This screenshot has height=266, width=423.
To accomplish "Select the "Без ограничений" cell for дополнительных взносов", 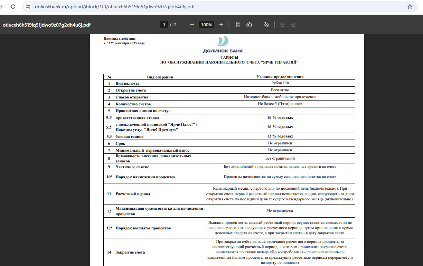I will tap(280, 158).
